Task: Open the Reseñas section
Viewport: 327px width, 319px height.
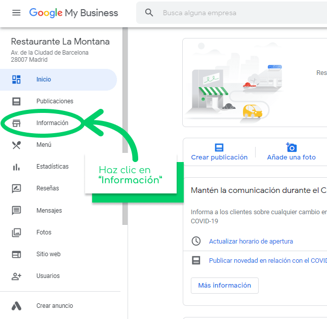Action: pos(48,188)
